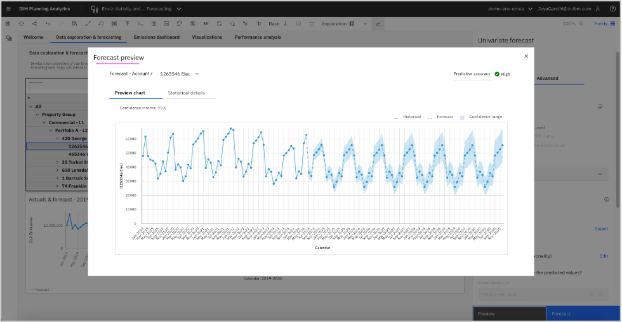The height and width of the screenshot is (322, 622).
Task: Switch to the Statistical details tab
Action: (x=186, y=93)
